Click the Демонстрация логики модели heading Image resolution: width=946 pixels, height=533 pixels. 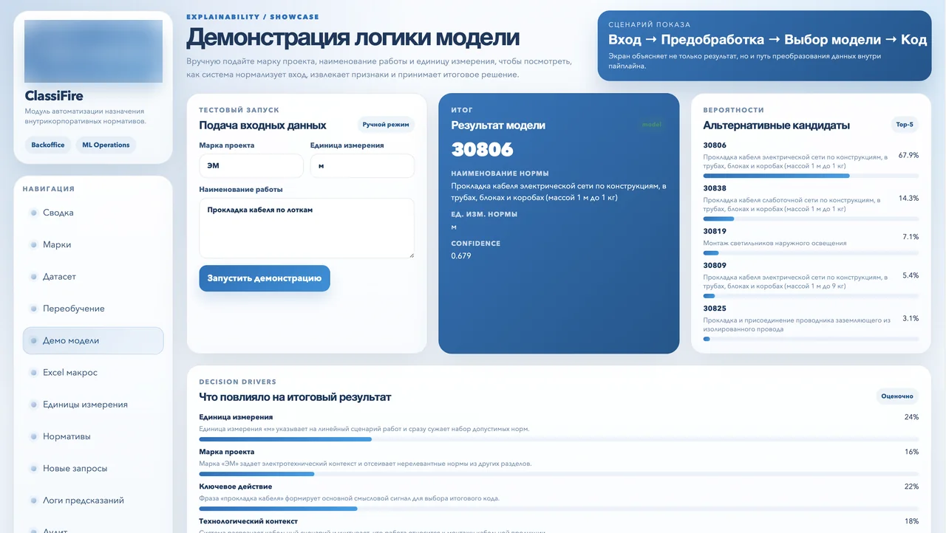tap(353, 37)
